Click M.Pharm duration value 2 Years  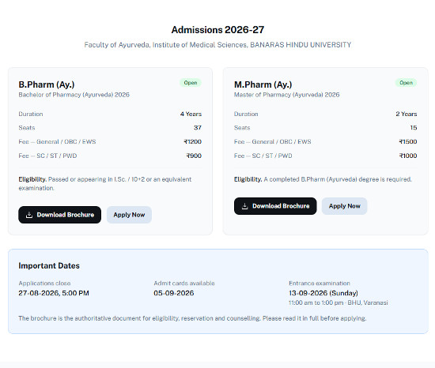click(407, 114)
